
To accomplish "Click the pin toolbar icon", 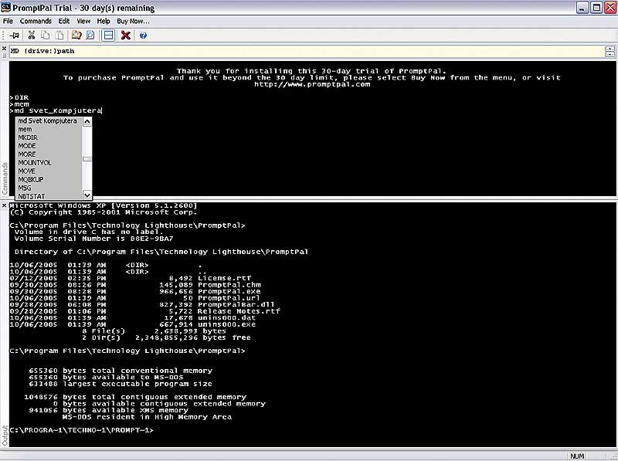I will [14, 36].
